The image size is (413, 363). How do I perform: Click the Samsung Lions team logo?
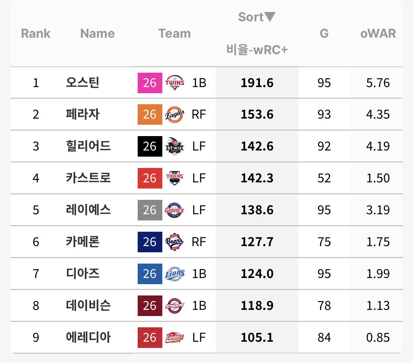[175, 274]
